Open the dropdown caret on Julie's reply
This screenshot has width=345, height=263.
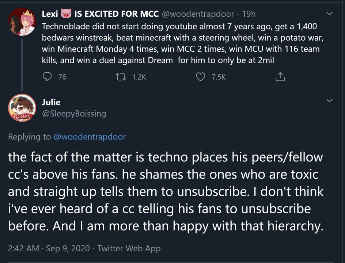pyautogui.click(x=329, y=100)
